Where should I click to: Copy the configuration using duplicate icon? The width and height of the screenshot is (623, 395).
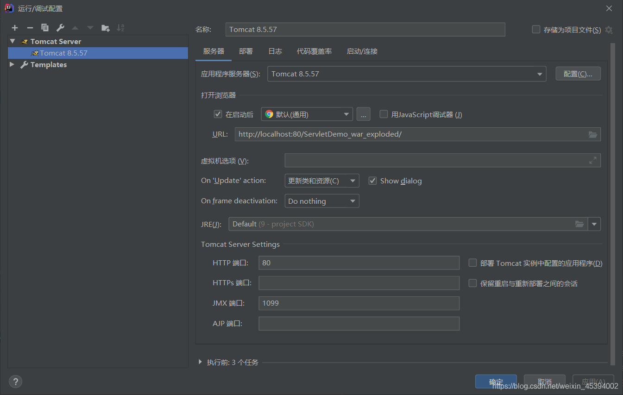point(45,28)
